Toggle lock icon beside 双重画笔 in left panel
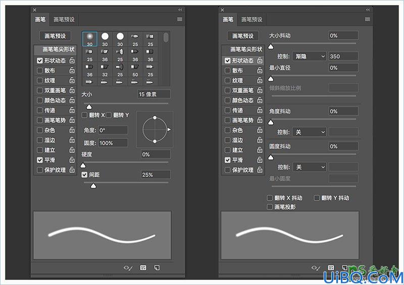Image resolution: width=404 pixels, height=285 pixels. (x=72, y=90)
